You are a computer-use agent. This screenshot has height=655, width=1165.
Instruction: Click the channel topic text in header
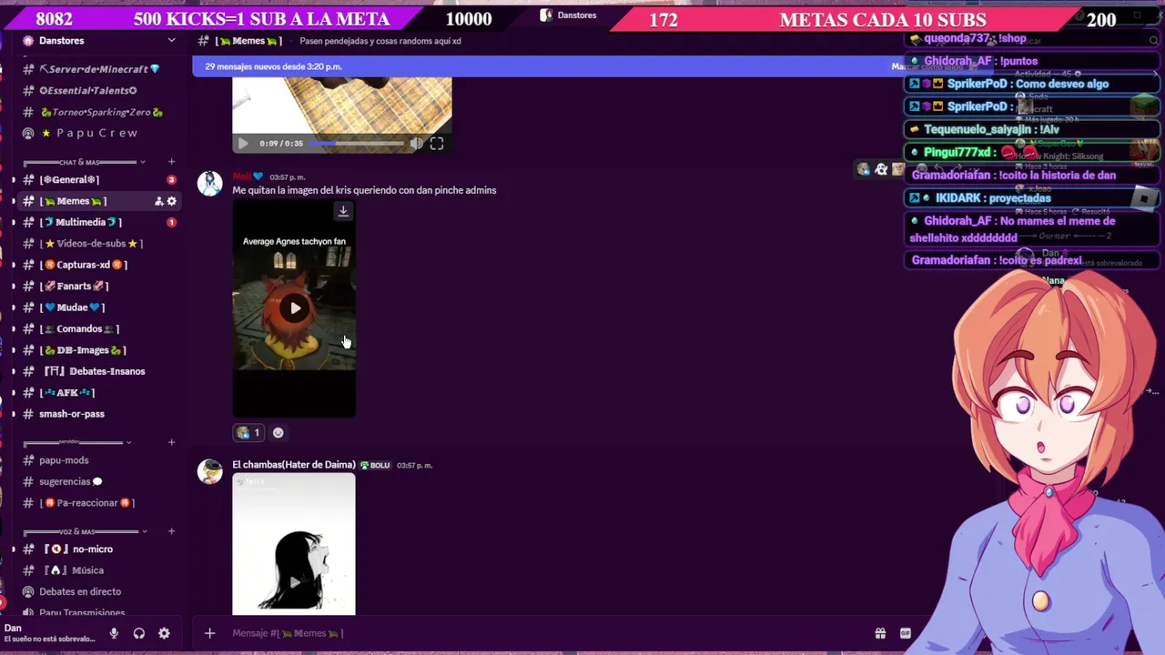click(x=380, y=41)
